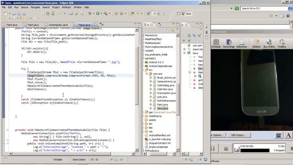Click the Edit Output... button
The height and width of the screenshot is (165, 293).
coord(239,135)
